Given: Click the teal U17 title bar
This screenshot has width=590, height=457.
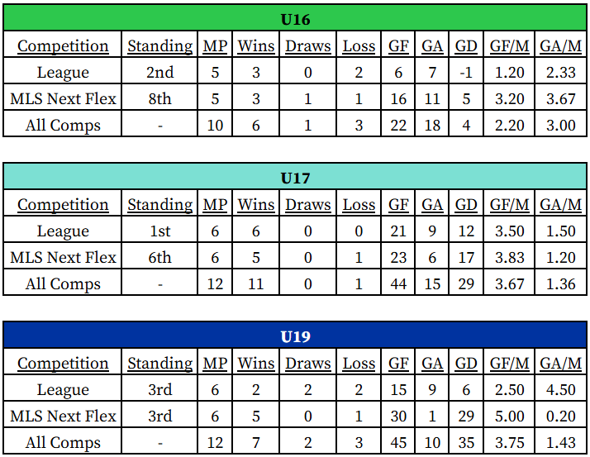Looking at the screenshot, I should [x=295, y=179].
